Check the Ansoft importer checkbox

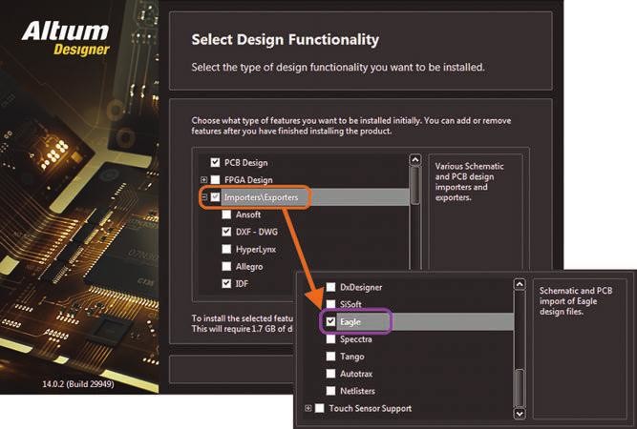226,214
